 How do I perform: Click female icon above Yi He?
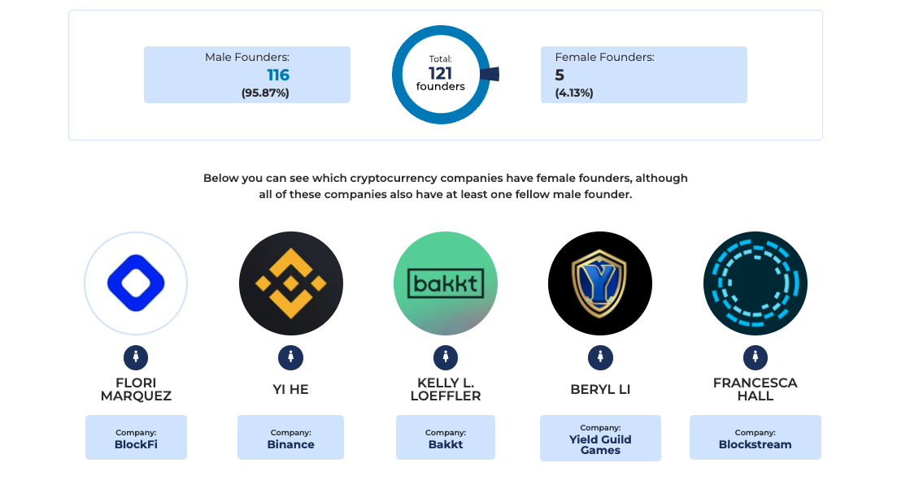tap(291, 357)
